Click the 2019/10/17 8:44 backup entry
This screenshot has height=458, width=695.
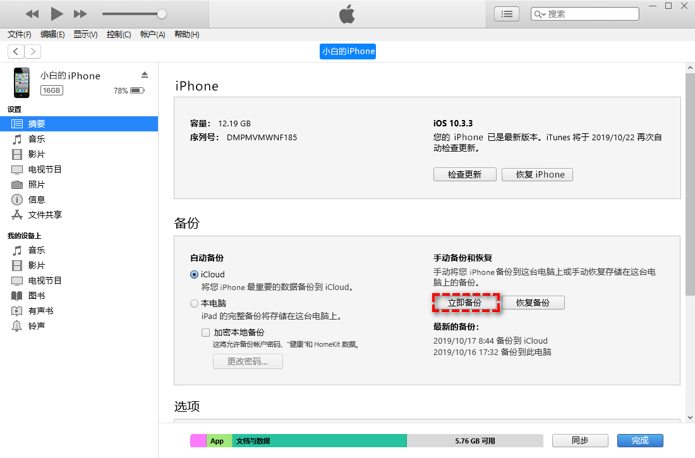click(x=490, y=341)
